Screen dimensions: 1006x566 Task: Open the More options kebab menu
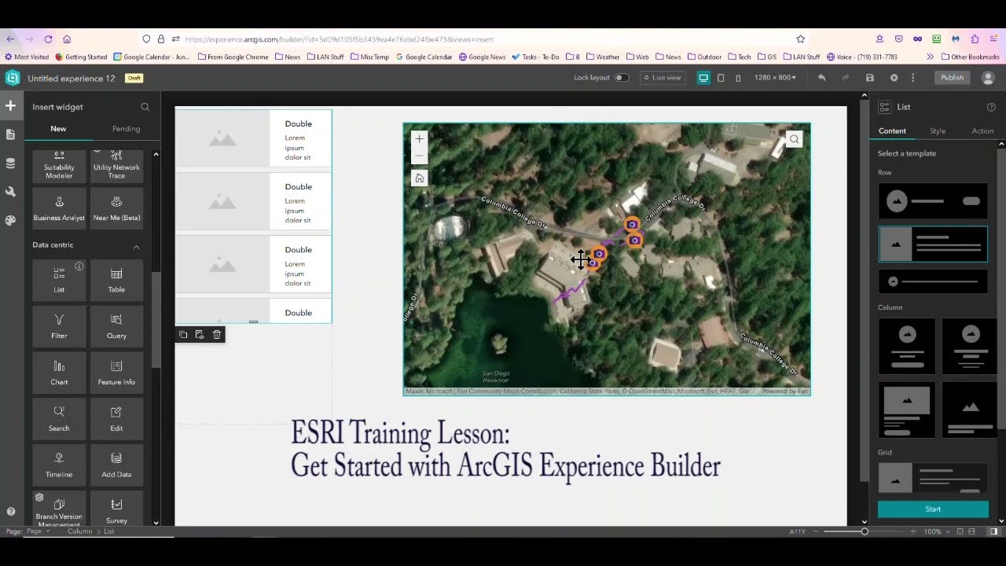(912, 78)
